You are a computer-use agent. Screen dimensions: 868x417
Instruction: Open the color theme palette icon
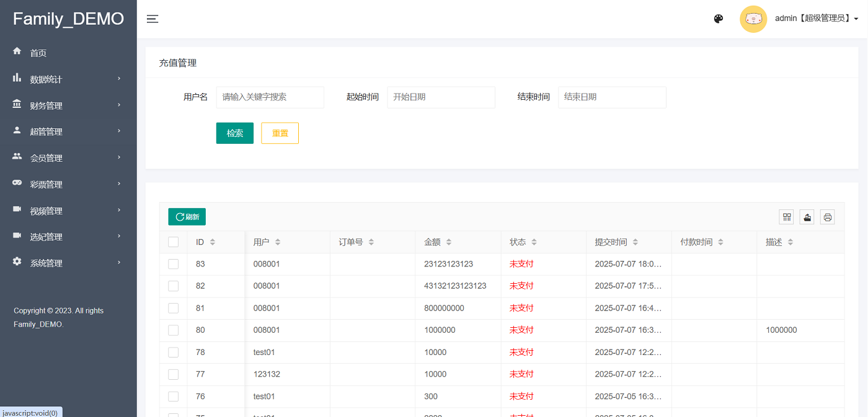coord(719,19)
